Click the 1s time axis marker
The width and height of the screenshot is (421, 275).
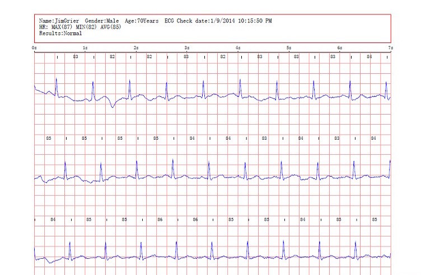click(85, 48)
